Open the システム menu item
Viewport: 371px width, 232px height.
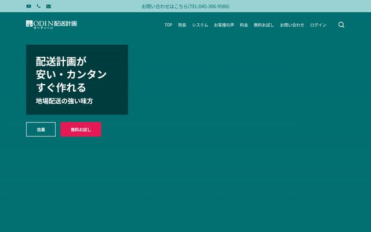click(x=200, y=25)
